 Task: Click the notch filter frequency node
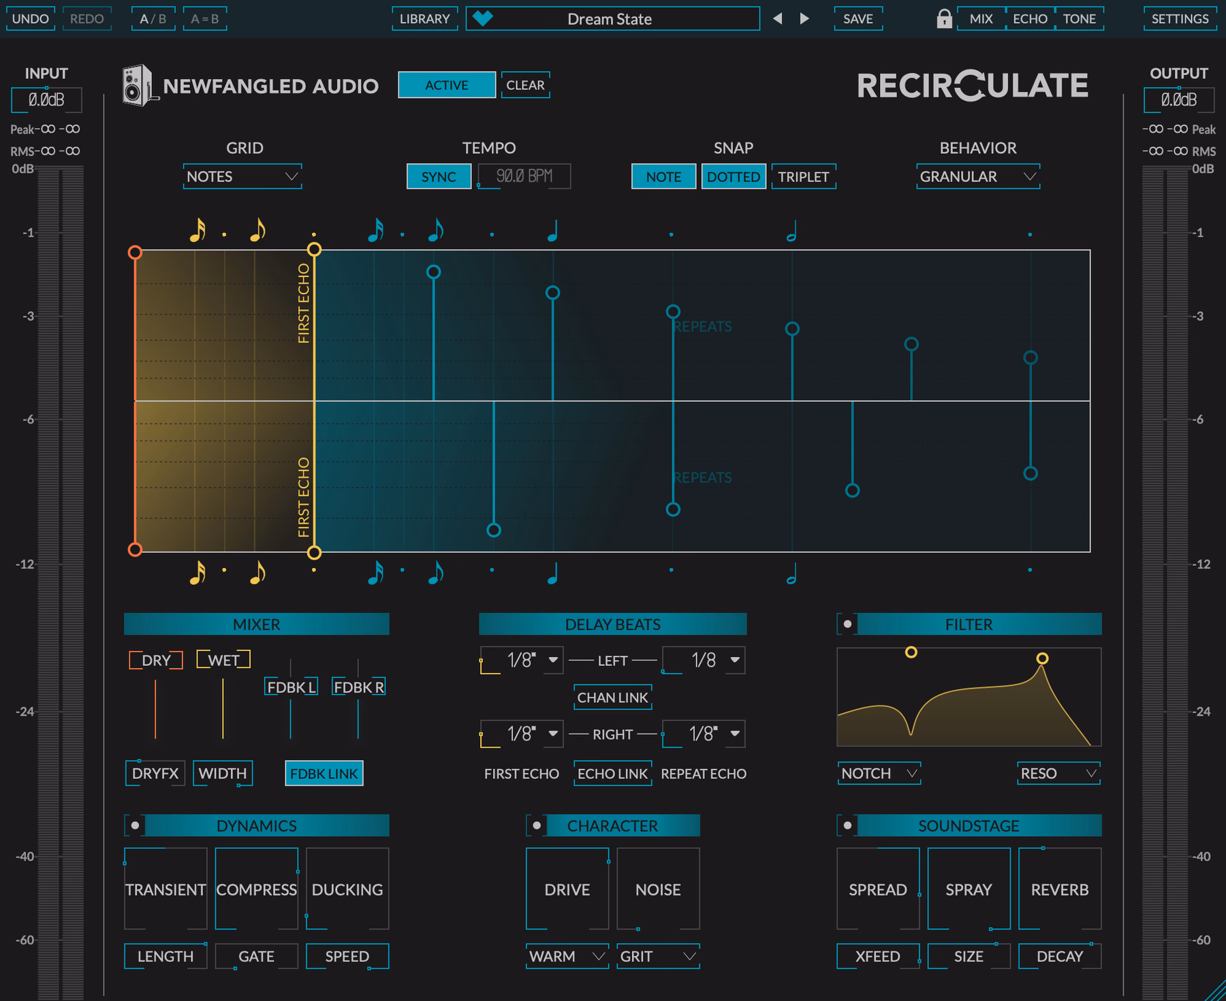(911, 652)
